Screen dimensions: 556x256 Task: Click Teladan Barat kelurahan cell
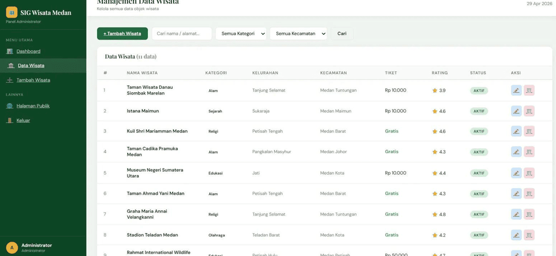point(266,235)
